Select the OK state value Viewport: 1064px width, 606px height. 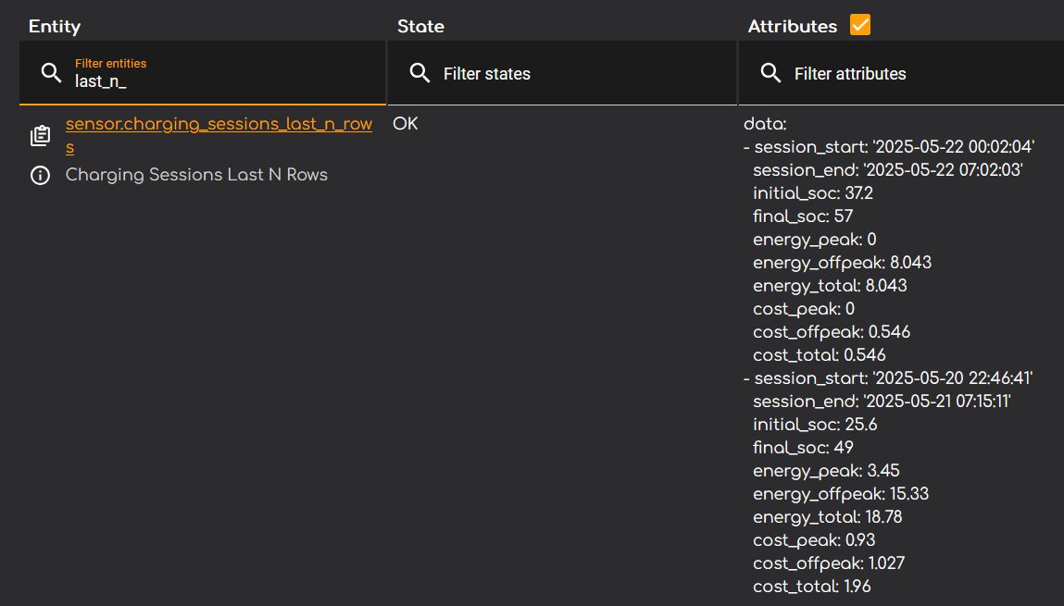[x=406, y=123]
